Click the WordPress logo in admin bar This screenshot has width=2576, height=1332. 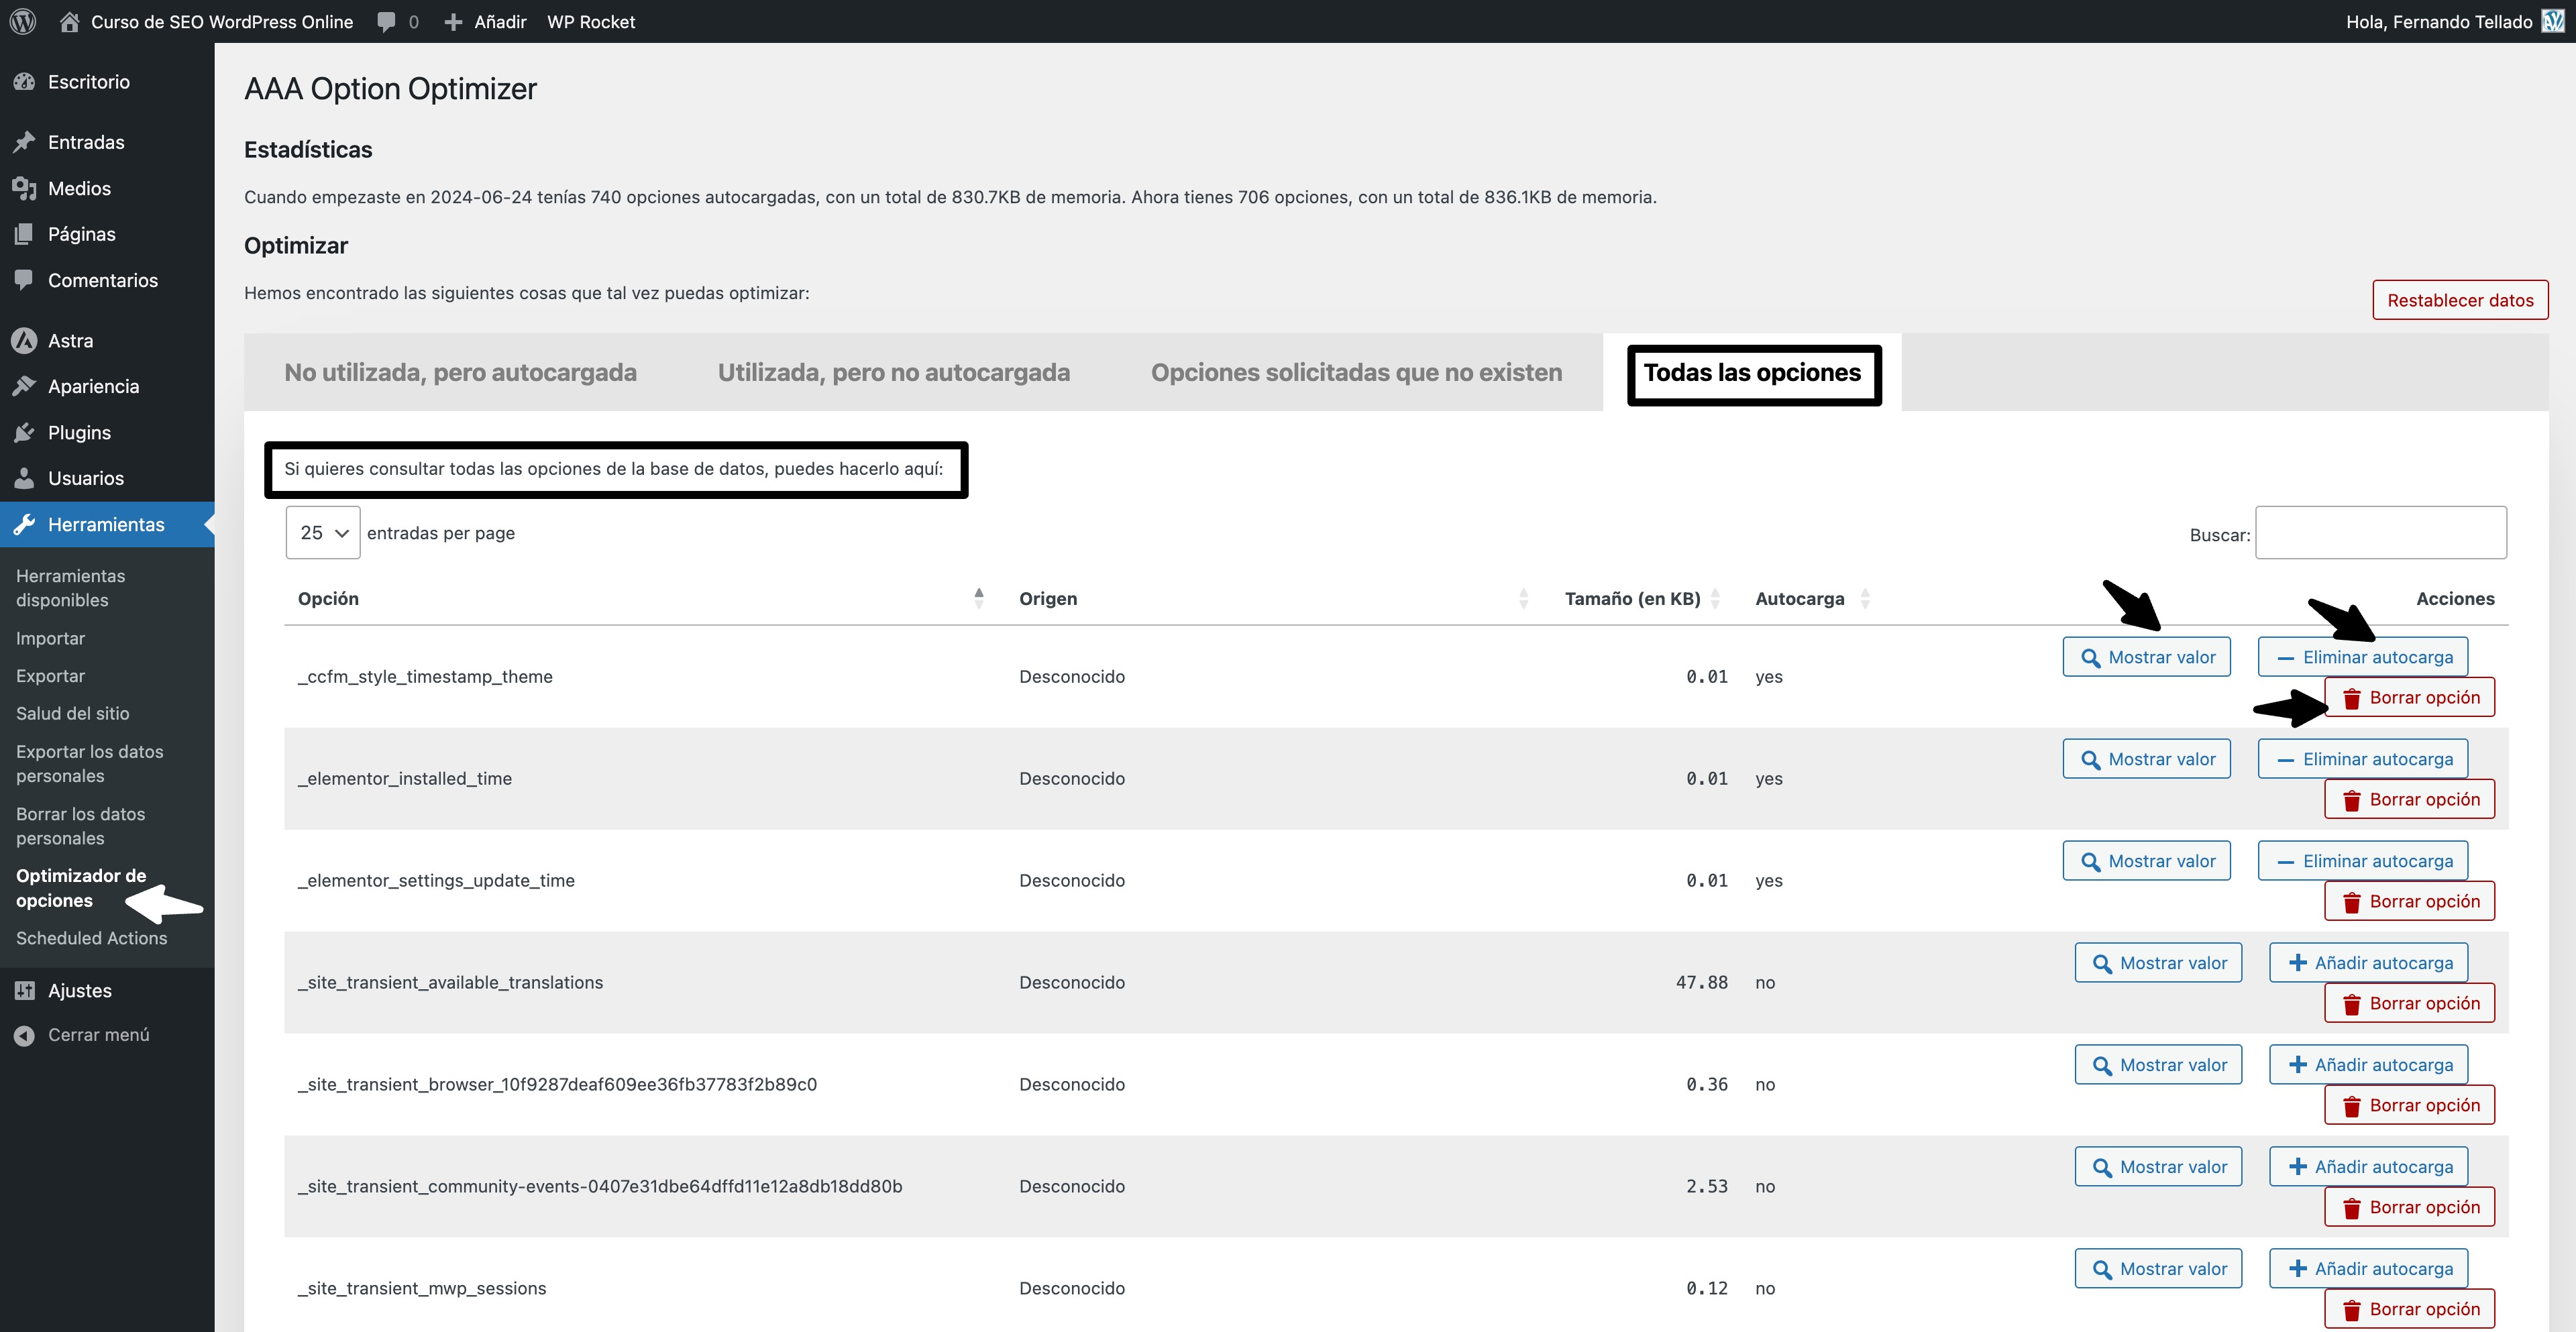[x=22, y=21]
